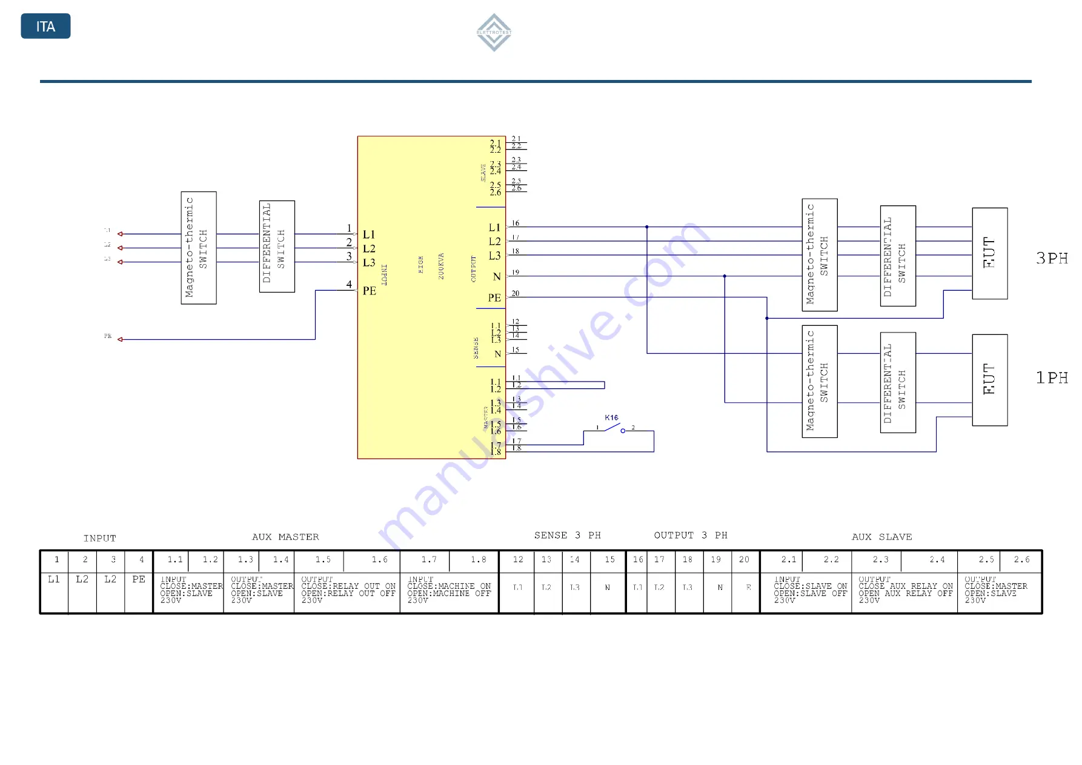Click table cell 20 under OUTPUT
1082x765 pixels.
pyautogui.click(x=745, y=561)
